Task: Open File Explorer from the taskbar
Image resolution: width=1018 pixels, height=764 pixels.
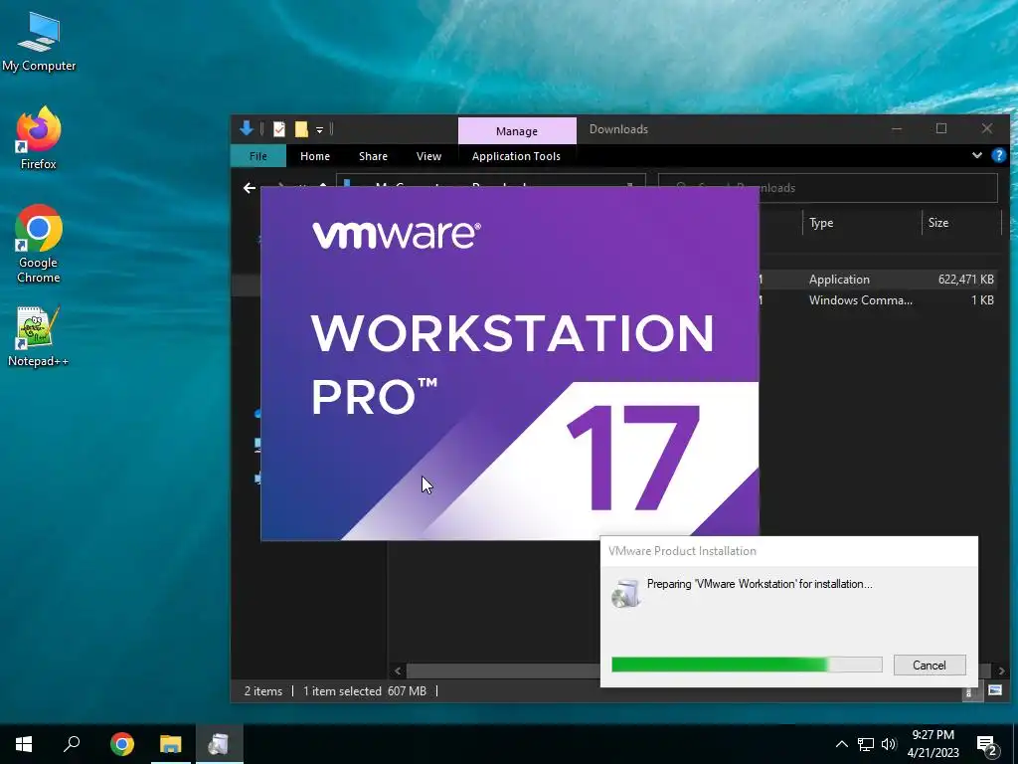Action: pyautogui.click(x=171, y=744)
